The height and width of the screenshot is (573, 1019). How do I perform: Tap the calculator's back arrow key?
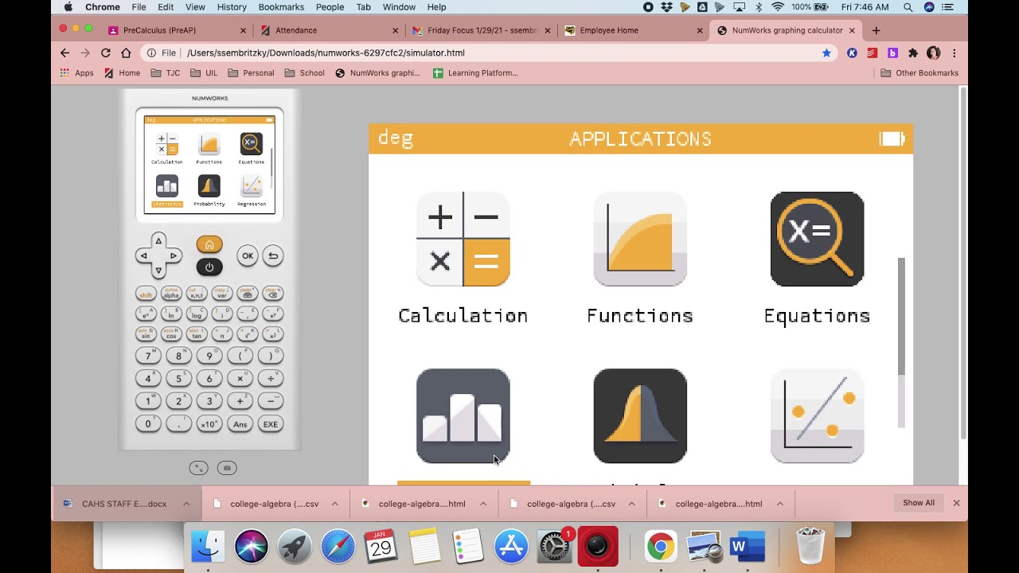point(272,255)
